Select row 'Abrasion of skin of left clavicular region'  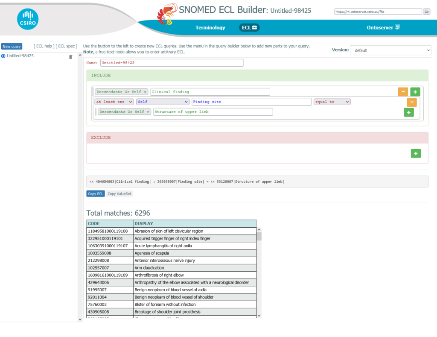(172, 231)
